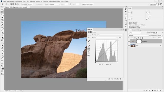164x92 pixels.
Task: Pick the white point eyedropper in Curves
Action: (89, 46)
